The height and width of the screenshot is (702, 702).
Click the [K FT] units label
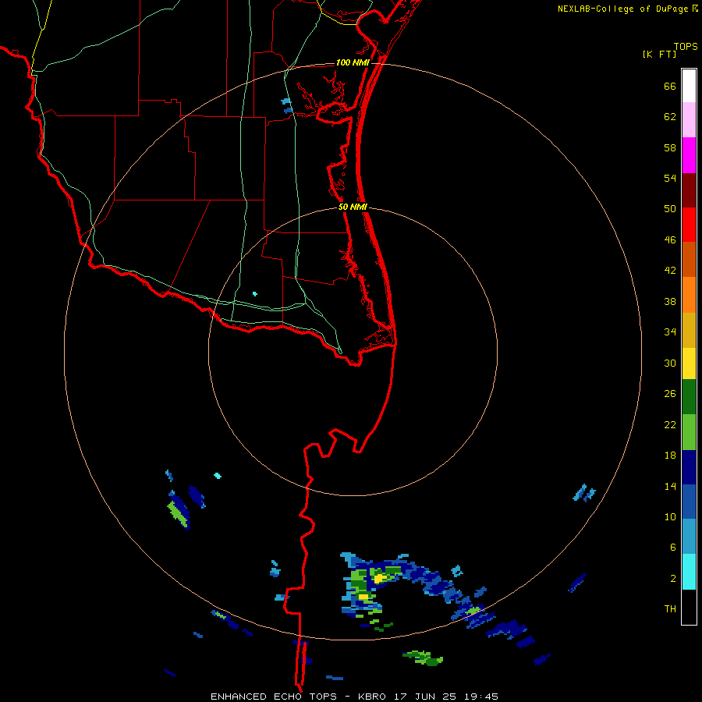tap(659, 54)
